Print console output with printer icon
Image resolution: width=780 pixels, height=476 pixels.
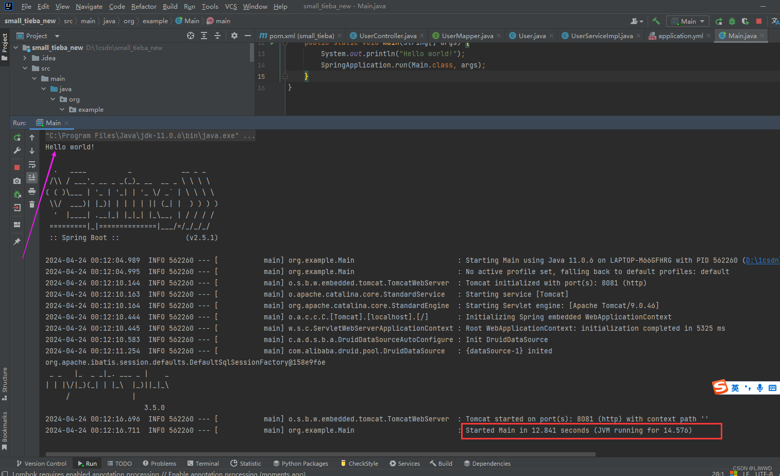[x=32, y=191]
